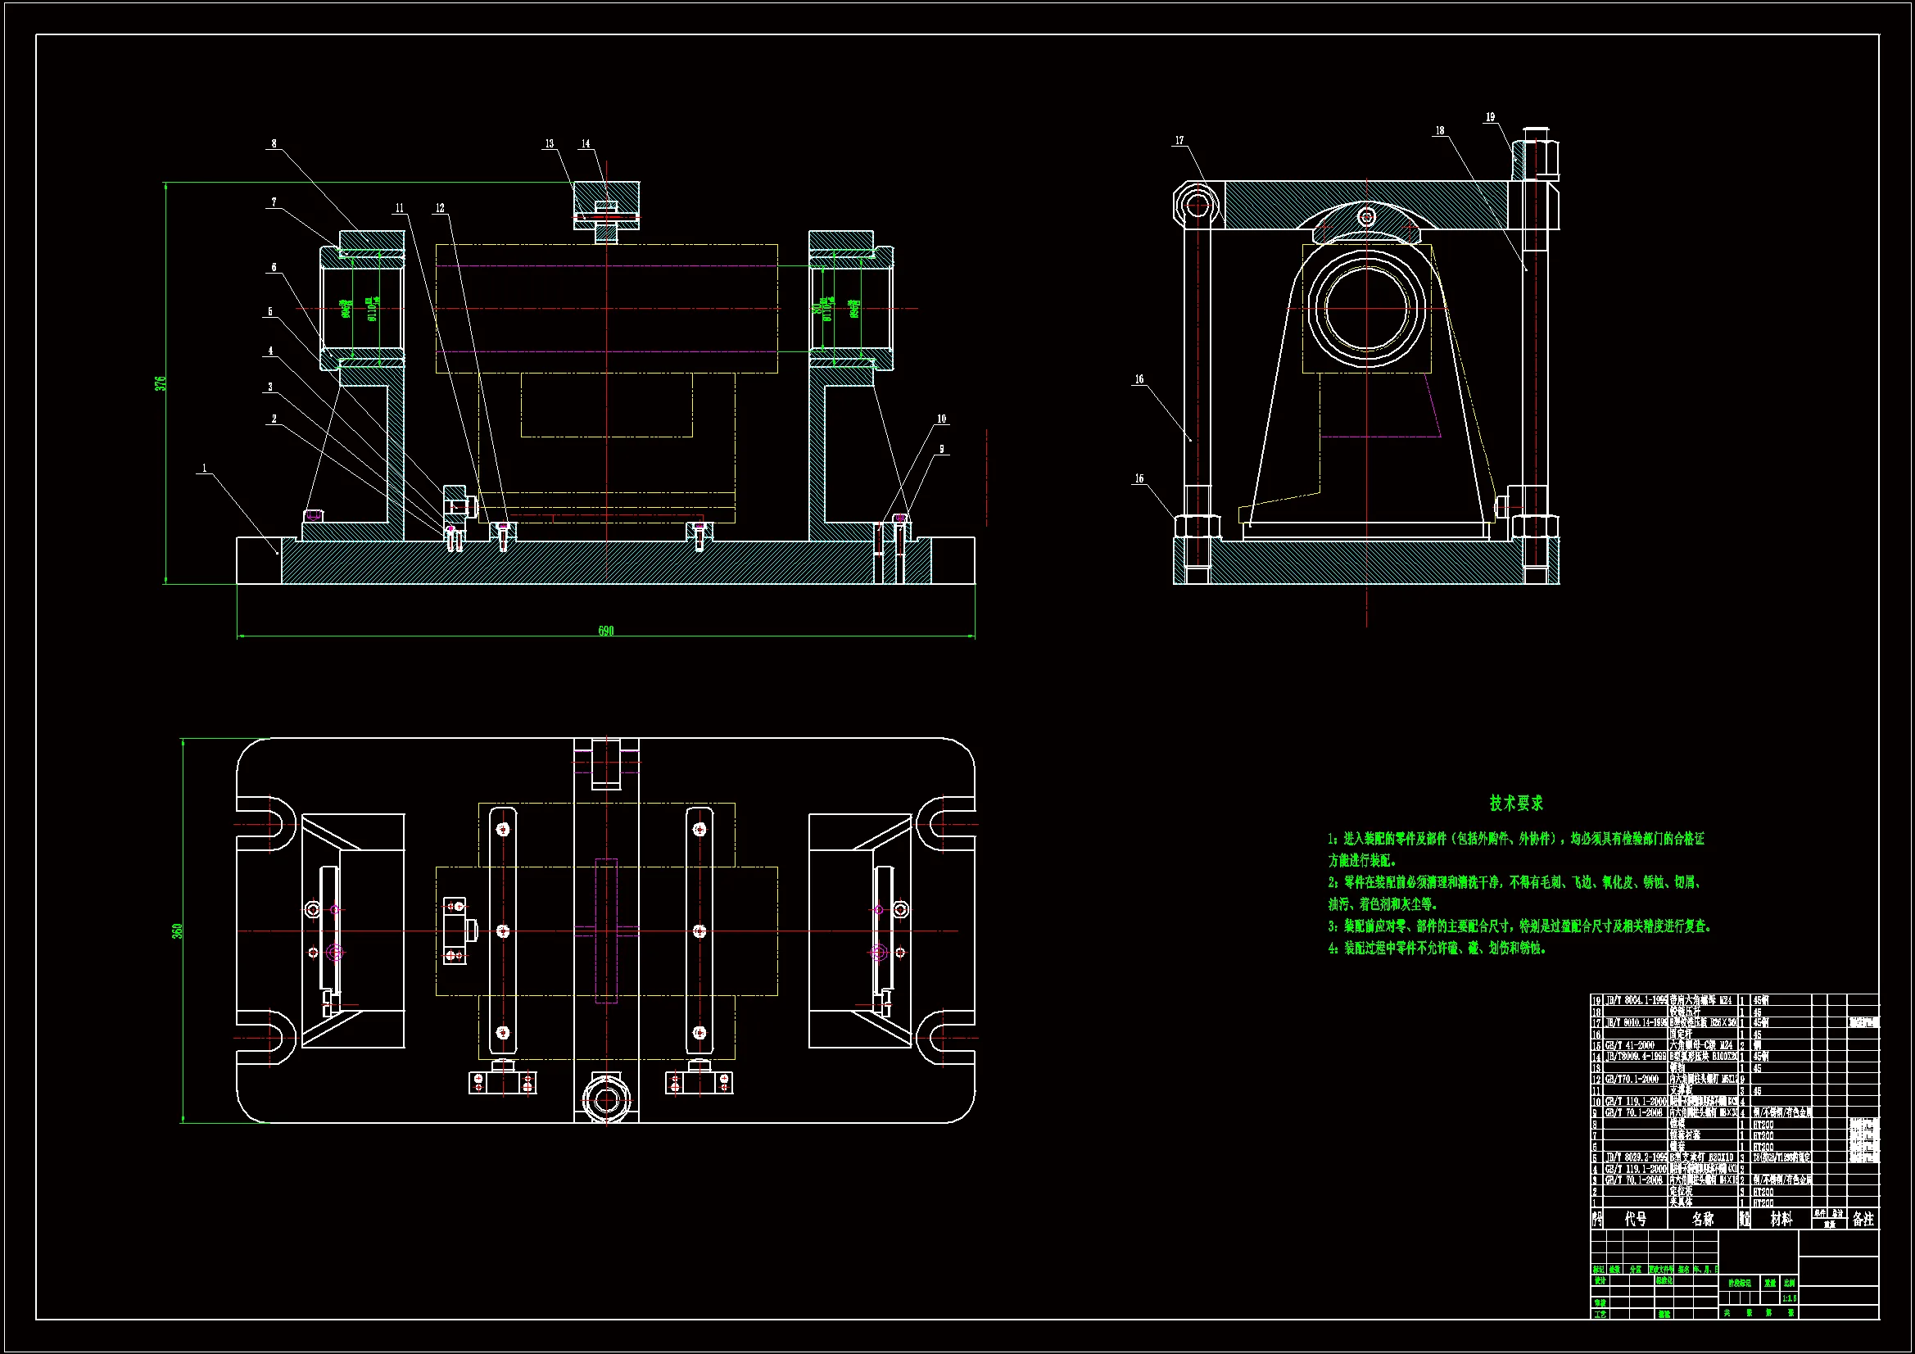The width and height of the screenshot is (1915, 1354).
Task: Click part callout number 18
Action: click(x=1440, y=130)
